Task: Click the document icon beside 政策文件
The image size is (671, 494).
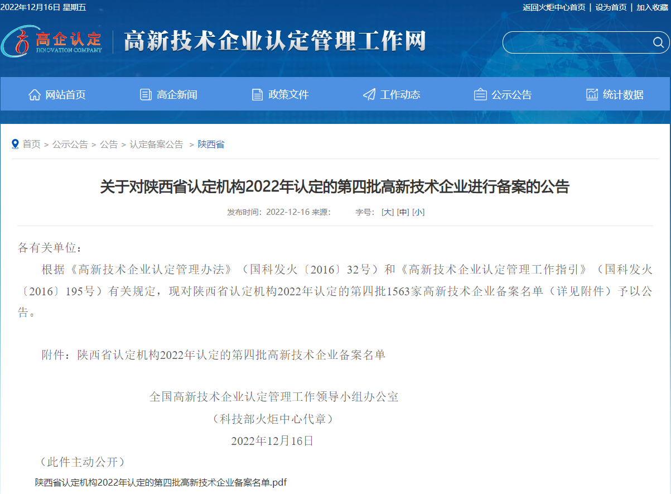Action: 257,94
